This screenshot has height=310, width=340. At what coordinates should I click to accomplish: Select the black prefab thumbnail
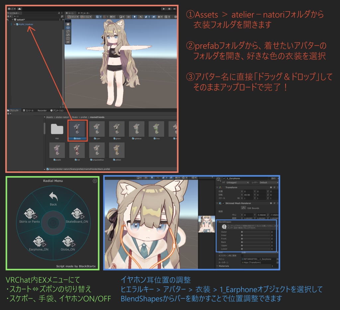[x=77, y=129]
